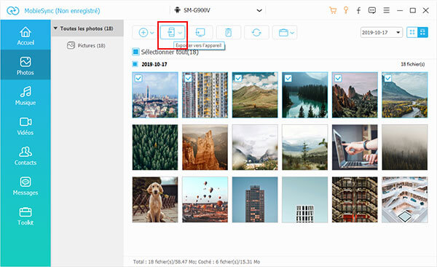
Task: Open the shopping cart purchase icon
Action: click(x=333, y=11)
